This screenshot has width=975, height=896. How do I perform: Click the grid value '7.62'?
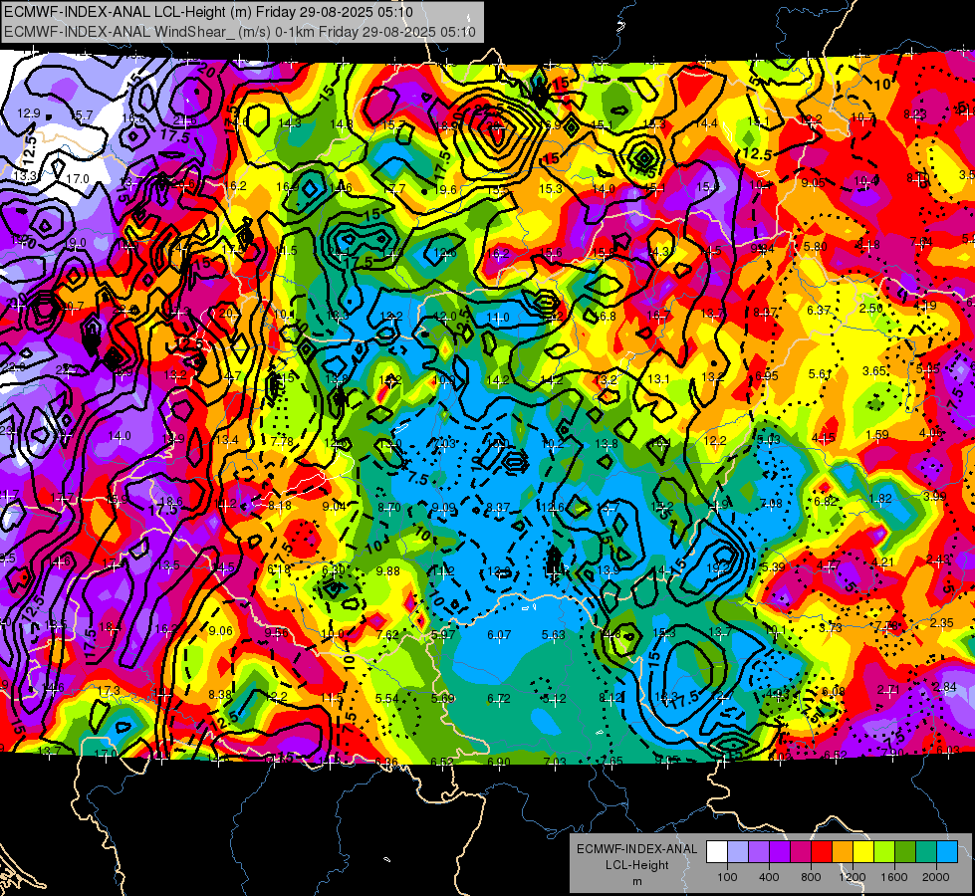coord(388,635)
